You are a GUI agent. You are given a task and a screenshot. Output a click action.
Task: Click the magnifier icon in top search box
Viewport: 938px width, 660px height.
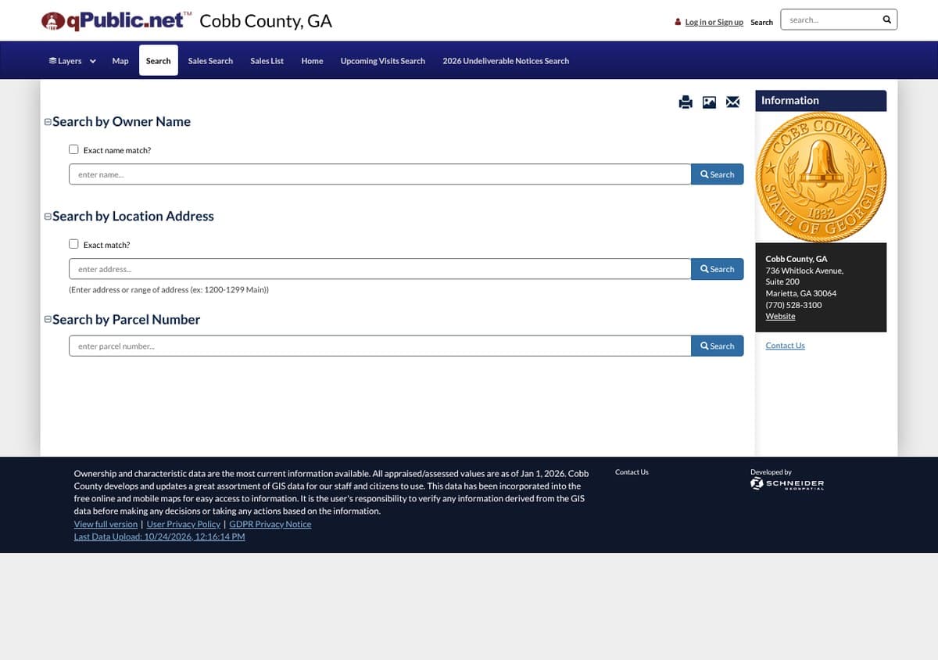886,20
